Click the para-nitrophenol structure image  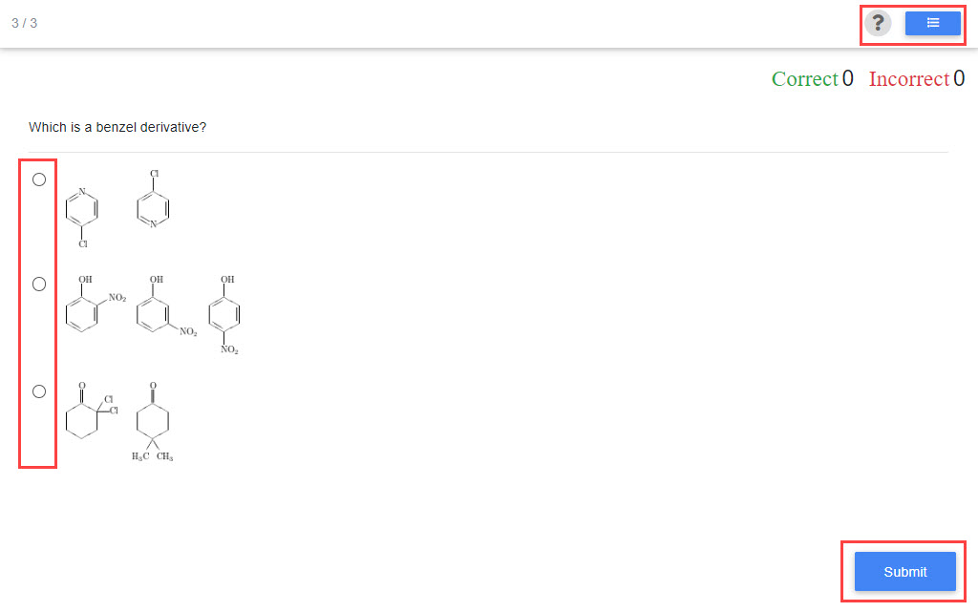(x=228, y=315)
